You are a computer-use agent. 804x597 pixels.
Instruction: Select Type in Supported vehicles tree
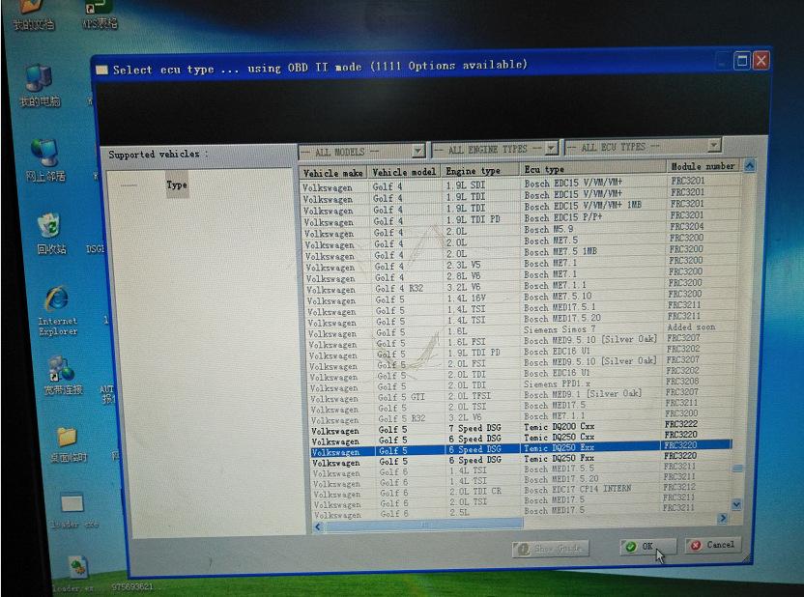(x=177, y=185)
